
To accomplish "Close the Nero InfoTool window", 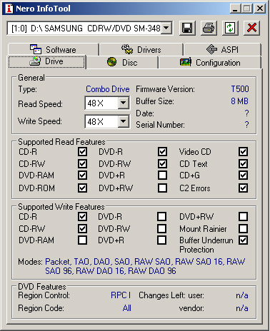I will [260, 9].
